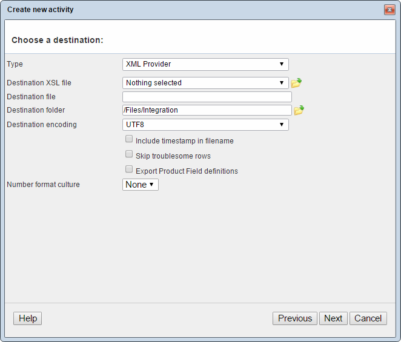Image resolution: width=401 pixels, height=342 pixels.
Task: Expand the Destination XSL file dropdown
Action: point(205,83)
